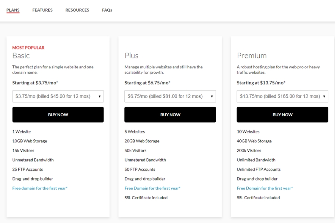Click '200k Visitors' text
This screenshot has height=223, width=335.
point(249,151)
